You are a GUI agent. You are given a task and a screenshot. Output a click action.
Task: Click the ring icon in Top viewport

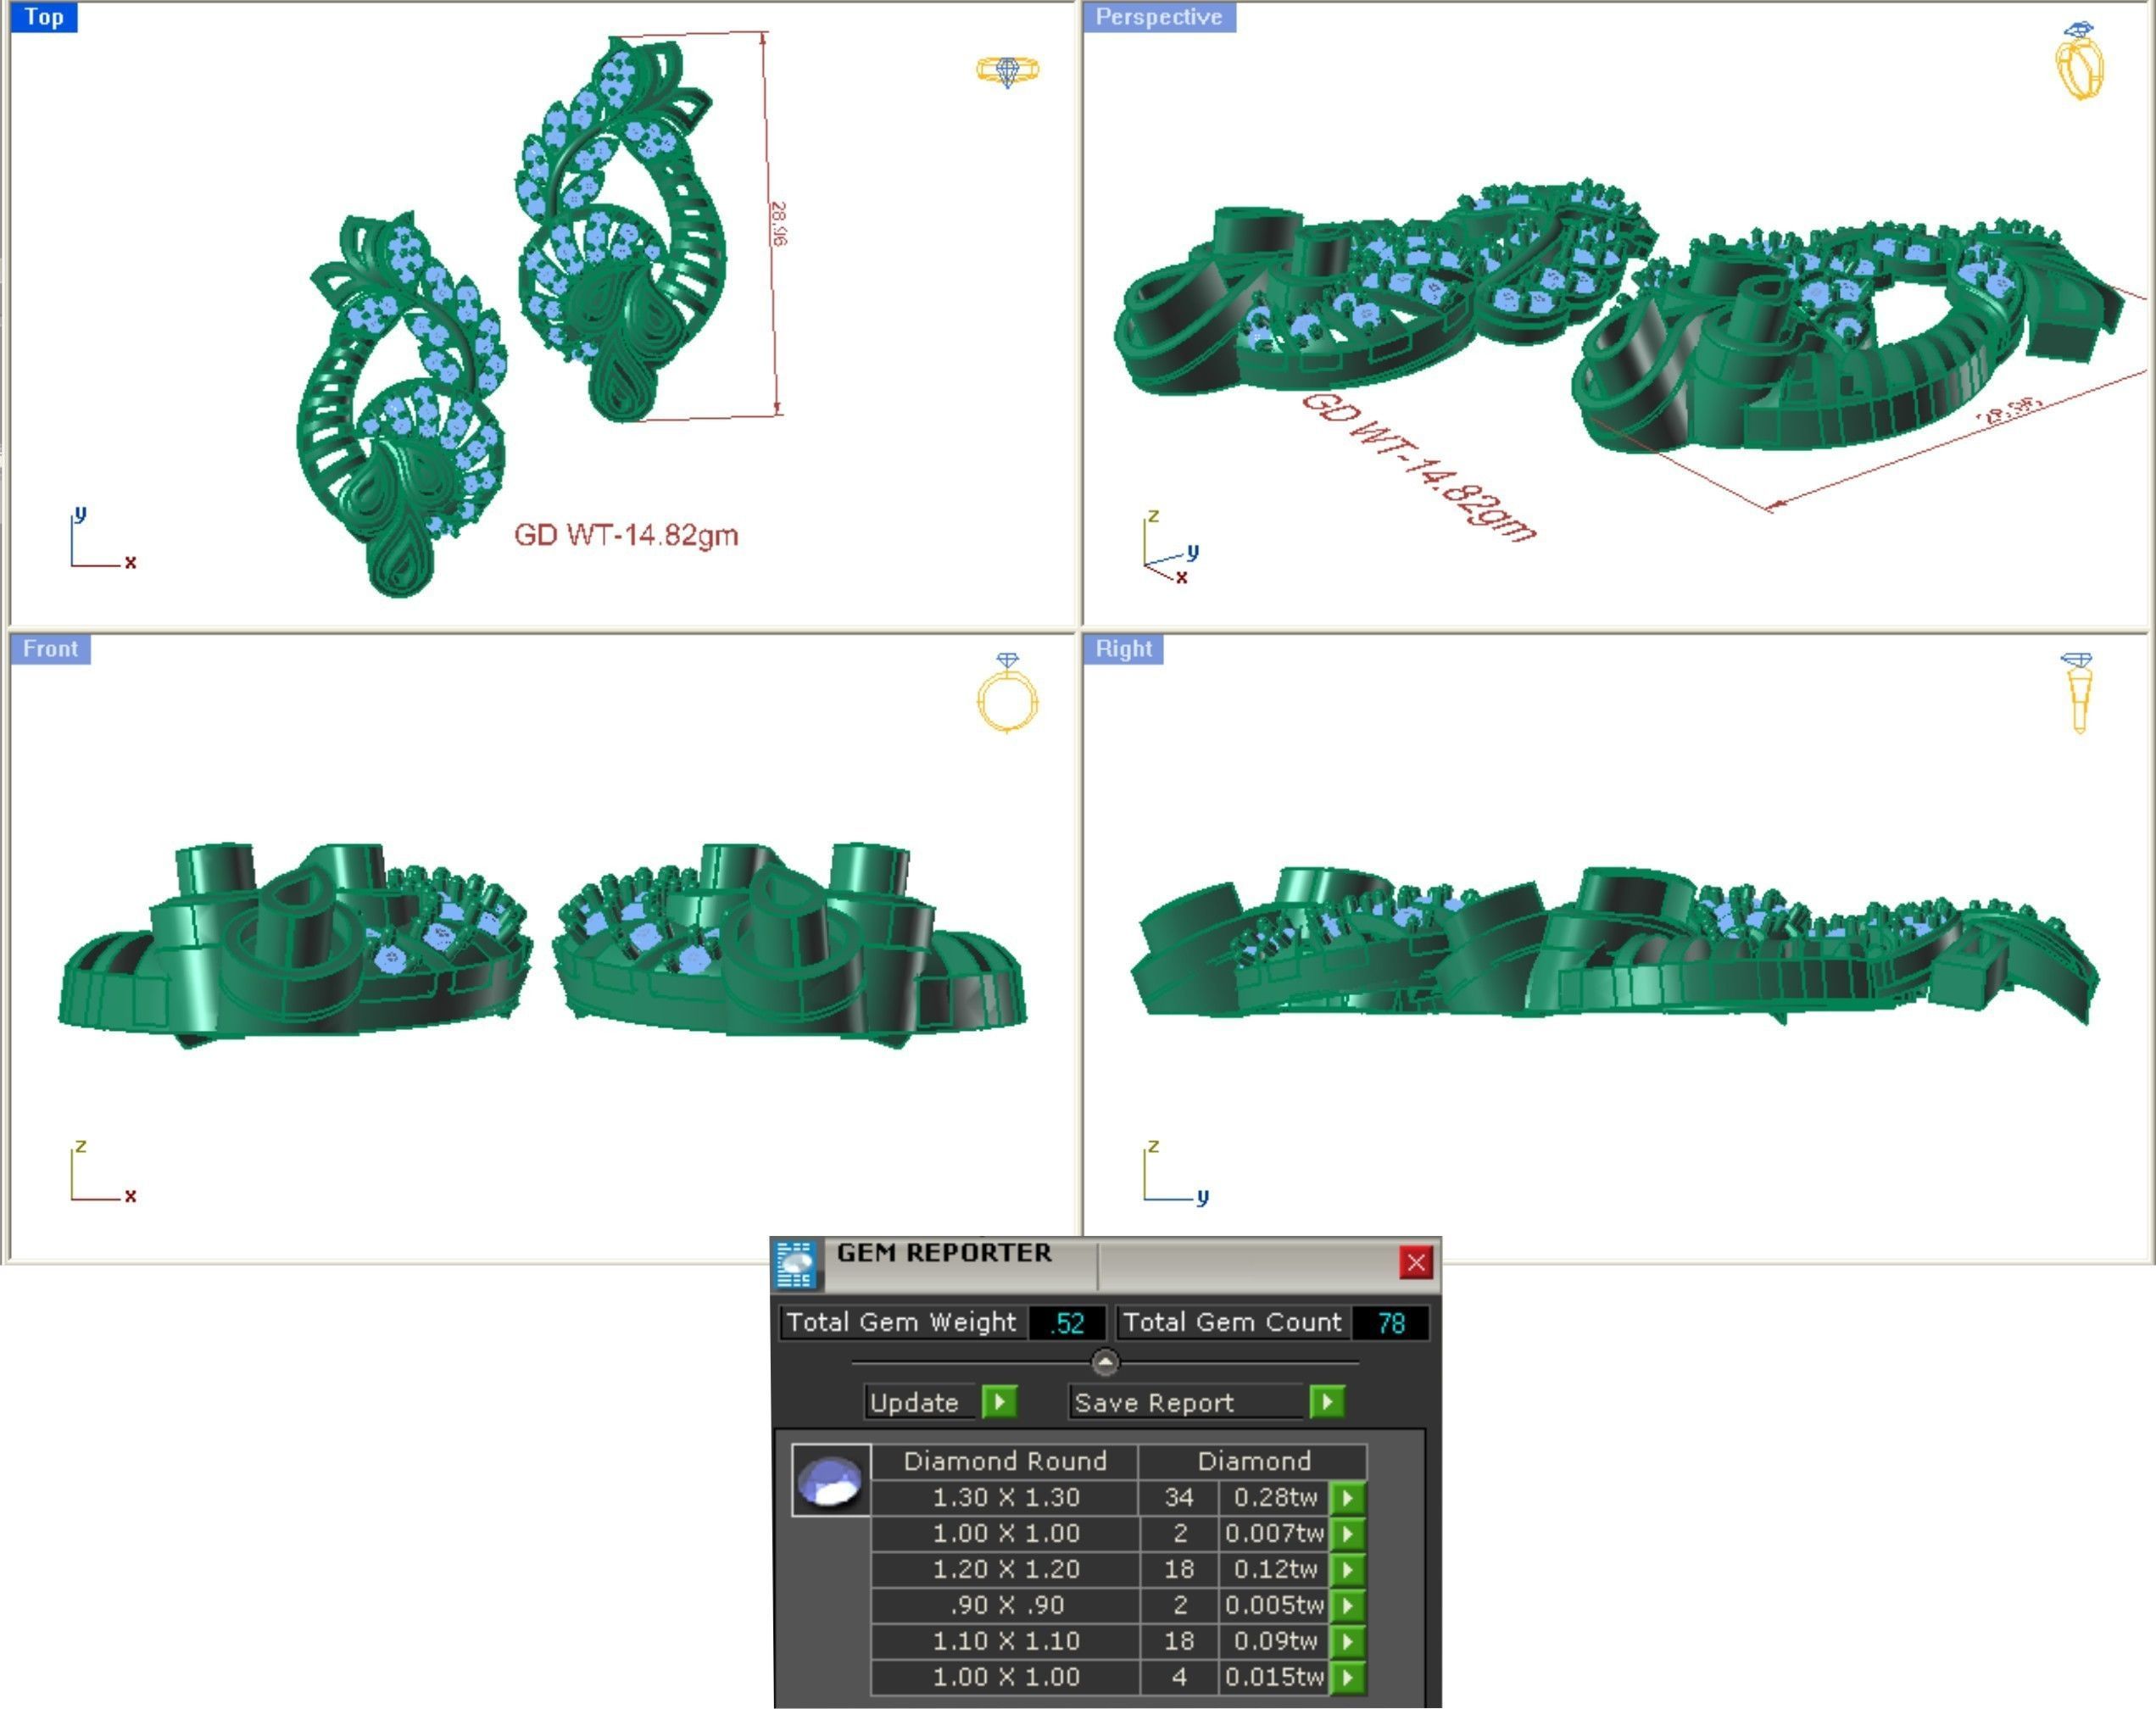pos(1007,71)
